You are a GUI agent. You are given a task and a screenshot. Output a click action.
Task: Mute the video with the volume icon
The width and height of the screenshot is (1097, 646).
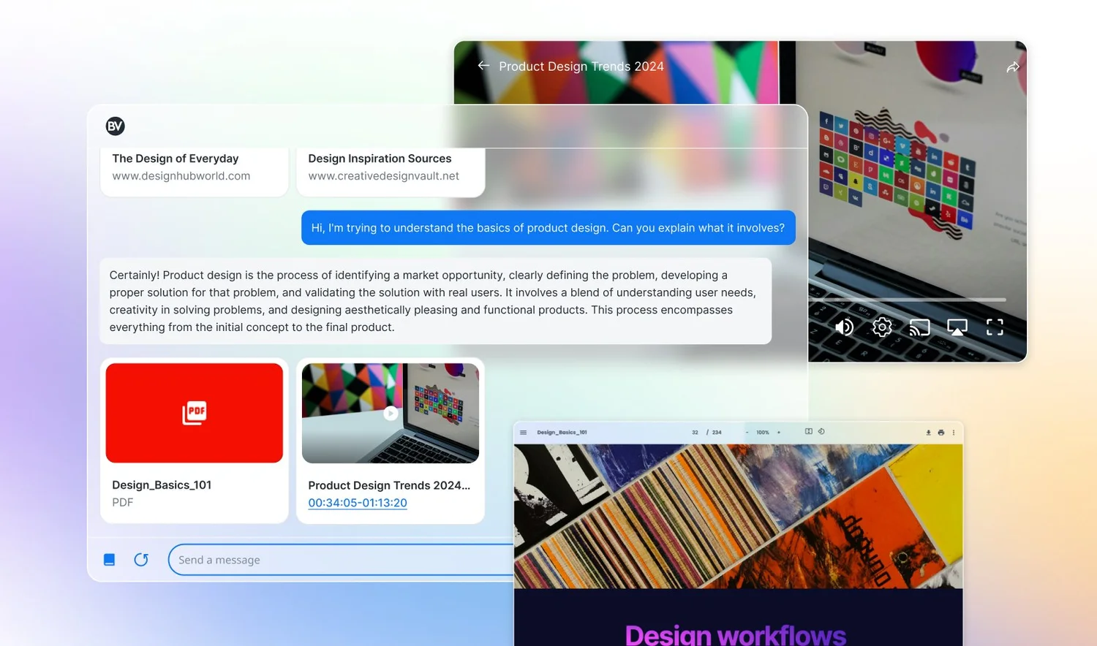844,327
